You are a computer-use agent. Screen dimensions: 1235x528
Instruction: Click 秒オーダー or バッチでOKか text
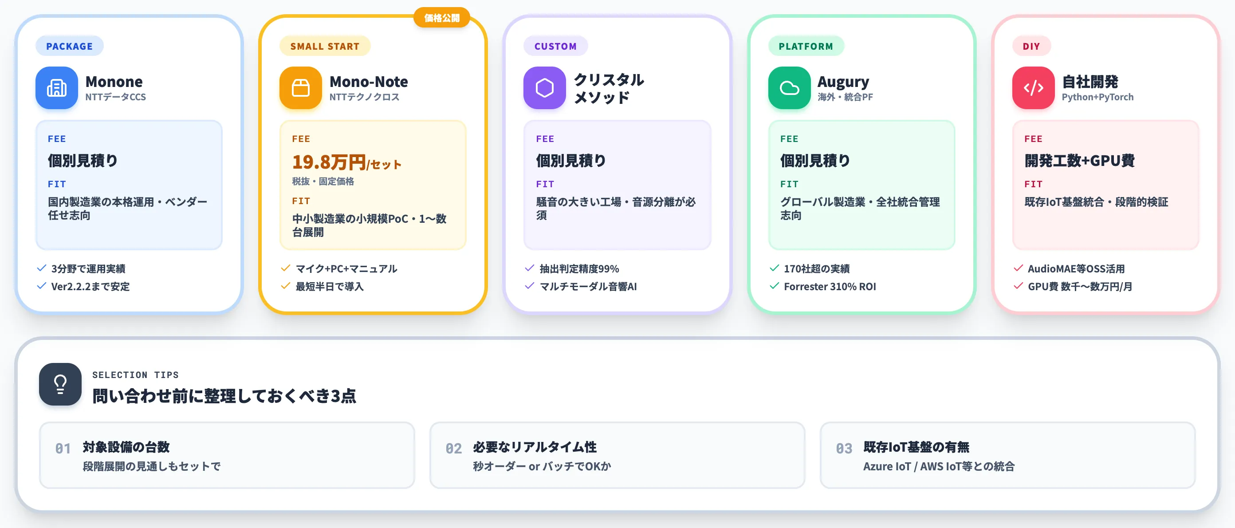[x=542, y=466]
